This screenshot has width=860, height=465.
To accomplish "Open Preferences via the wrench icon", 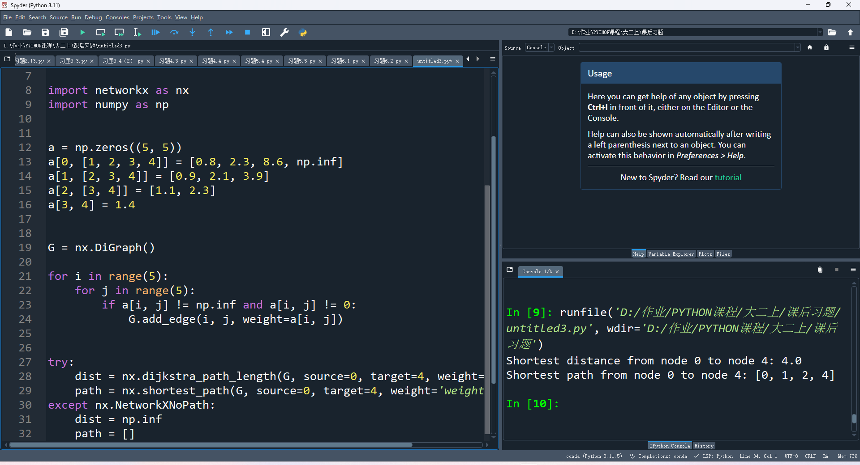I will click(x=284, y=32).
